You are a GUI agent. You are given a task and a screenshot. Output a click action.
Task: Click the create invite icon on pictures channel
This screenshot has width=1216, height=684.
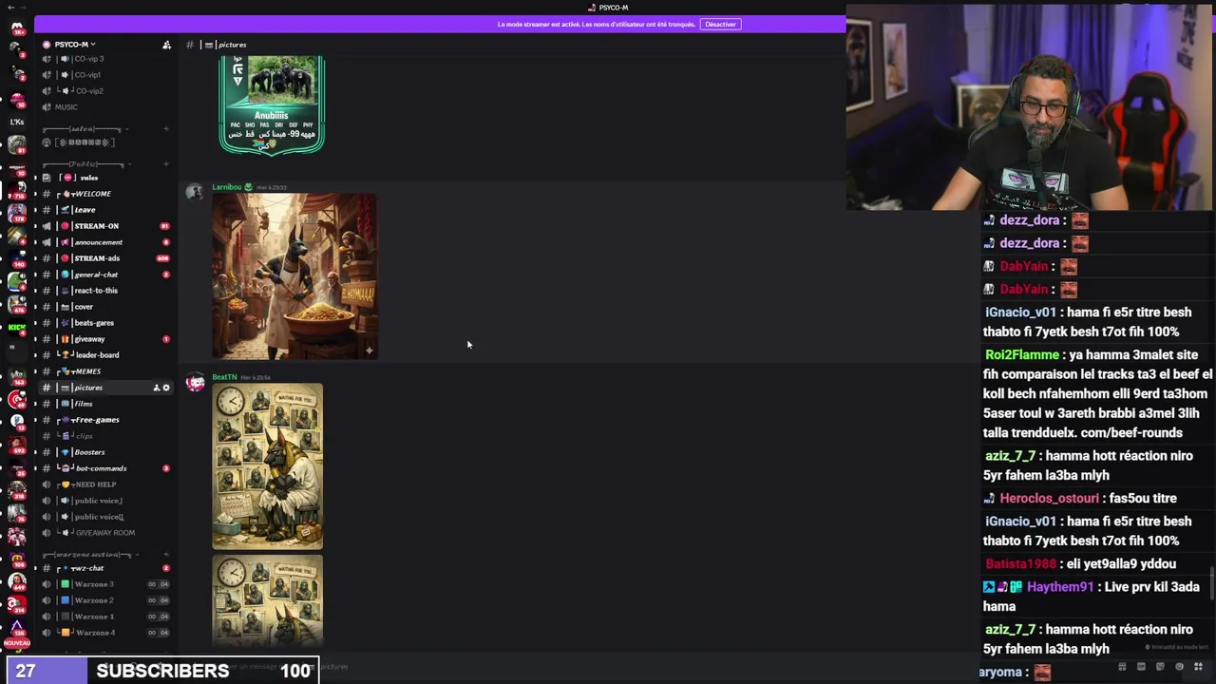156,388
